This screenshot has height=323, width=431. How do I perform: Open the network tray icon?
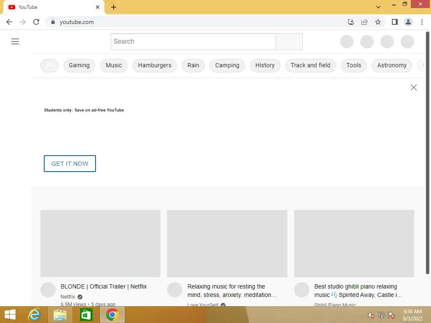381,315
